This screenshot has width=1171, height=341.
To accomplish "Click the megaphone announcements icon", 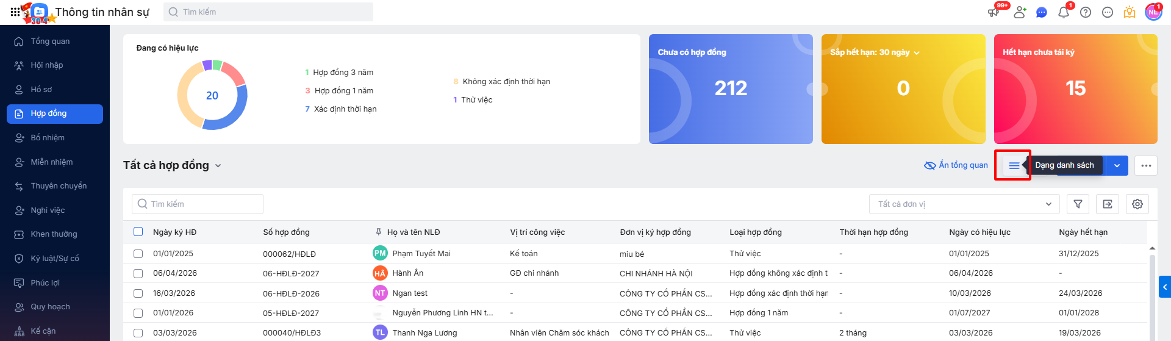I will tap(994, 12).
